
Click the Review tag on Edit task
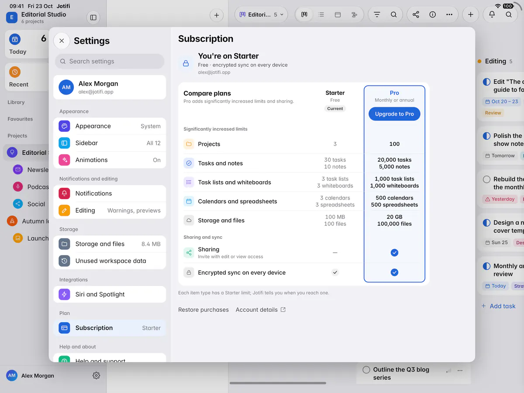493,113
